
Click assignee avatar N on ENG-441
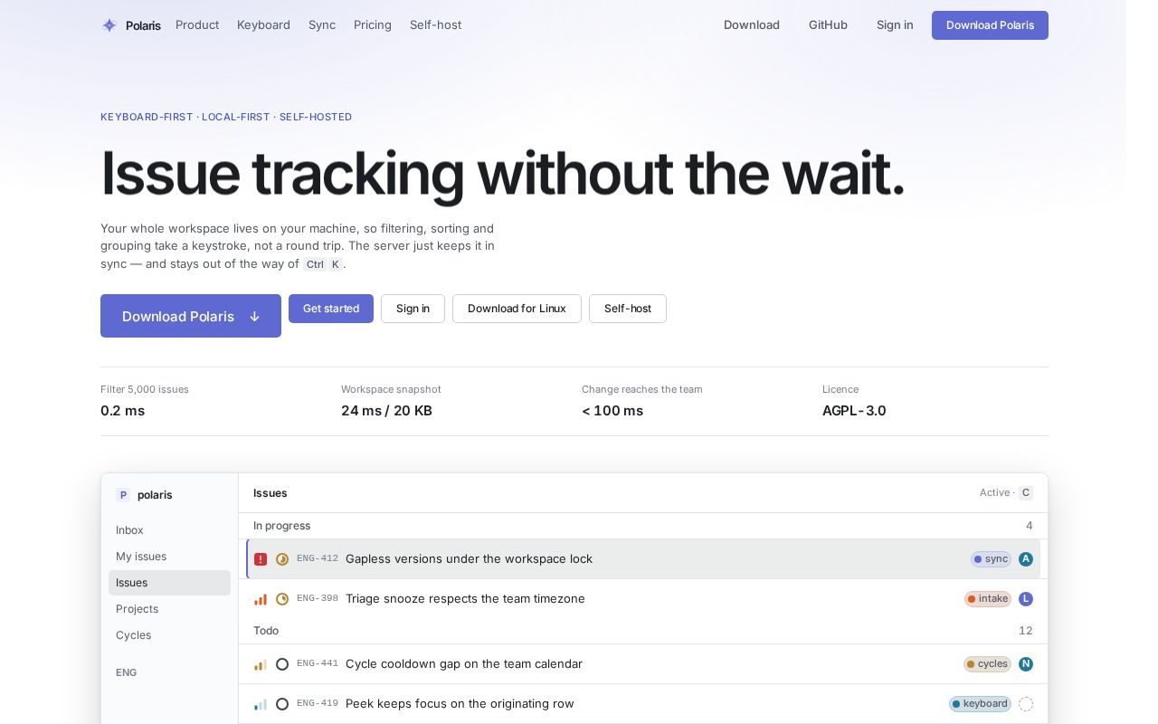(1026, 664)
